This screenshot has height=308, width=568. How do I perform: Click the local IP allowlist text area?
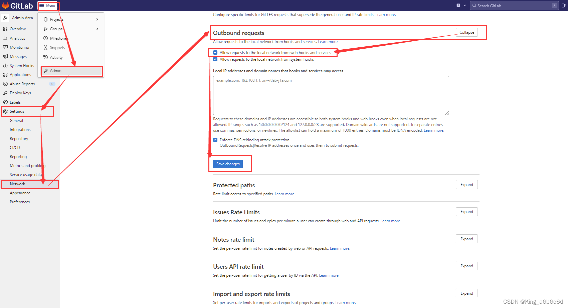[x=331, y=95]
